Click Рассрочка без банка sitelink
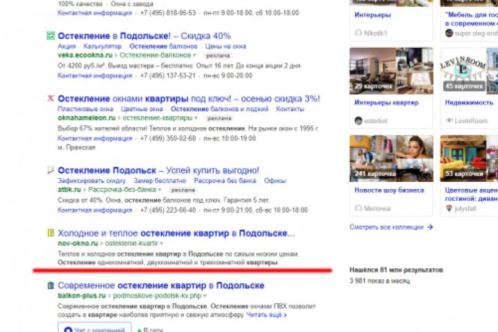 tap(225, 181)
